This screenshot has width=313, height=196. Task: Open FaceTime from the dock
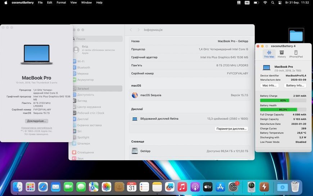[x=68, y=187]
